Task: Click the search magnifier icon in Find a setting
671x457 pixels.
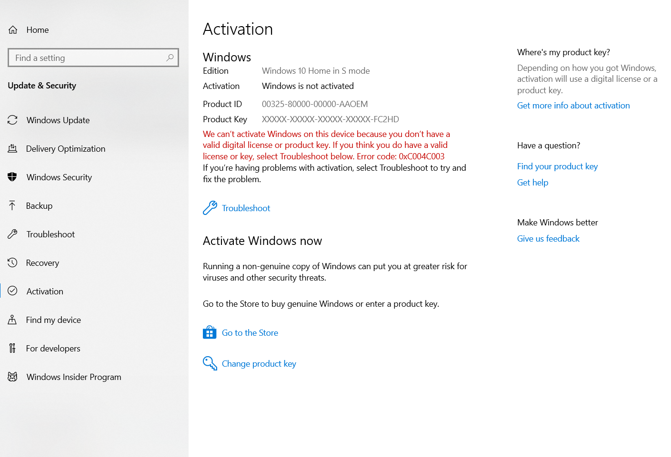Action: 170,58
